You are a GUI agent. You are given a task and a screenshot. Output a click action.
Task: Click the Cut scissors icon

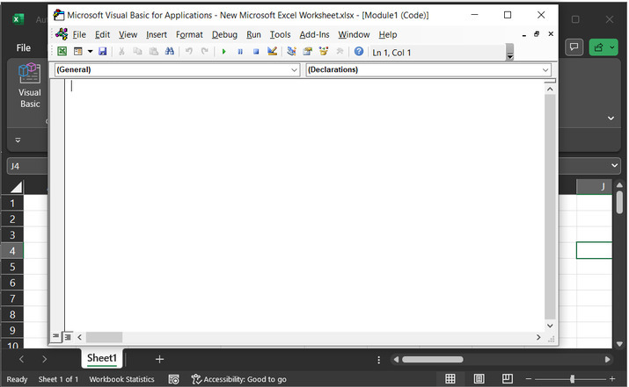click(121, 51)
